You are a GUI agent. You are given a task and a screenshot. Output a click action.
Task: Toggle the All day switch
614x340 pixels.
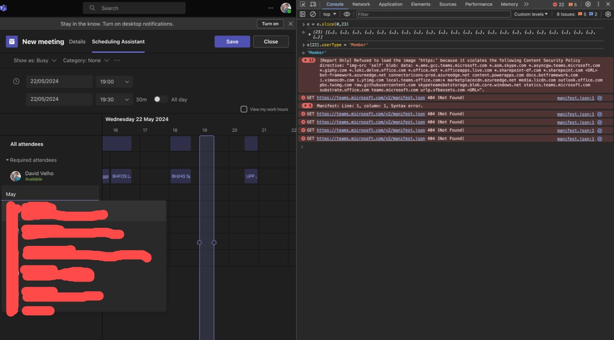(160, 99)
